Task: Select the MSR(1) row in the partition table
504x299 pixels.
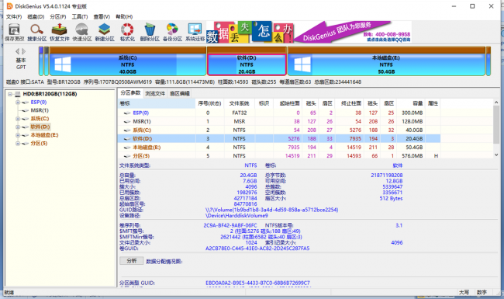Action: click(278, 122)
